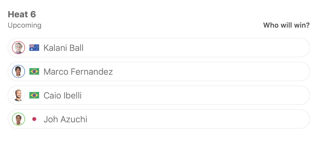318x145 pixels.
Task: Click Marco Fernandez's avatar photo
Action: pyautogui.click(x=18, y=72)
